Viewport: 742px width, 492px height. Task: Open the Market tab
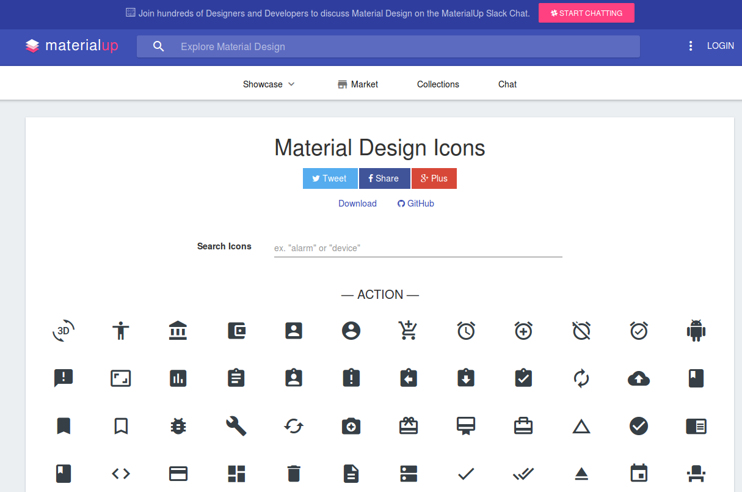point(358,84)
